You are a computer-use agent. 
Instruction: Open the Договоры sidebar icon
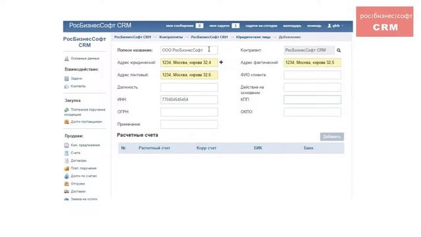66,161
